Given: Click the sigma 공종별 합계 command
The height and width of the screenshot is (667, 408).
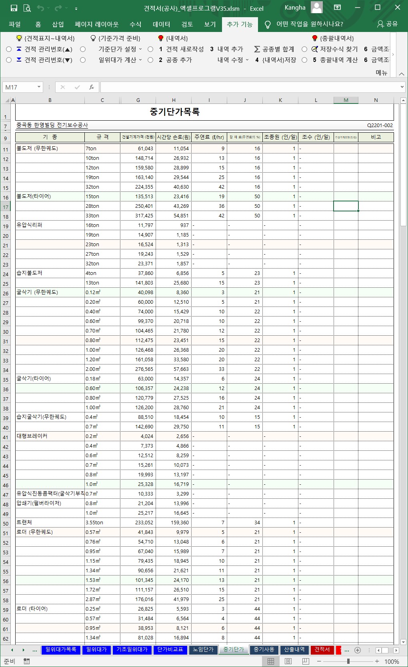Looking at the screenshot, I should [x=274, y=49].
